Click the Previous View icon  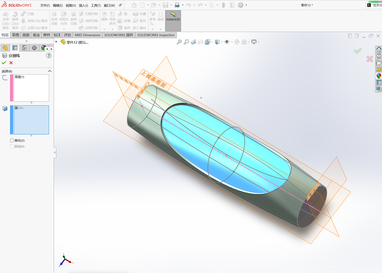pyautogui.click(x=194, y=42)
